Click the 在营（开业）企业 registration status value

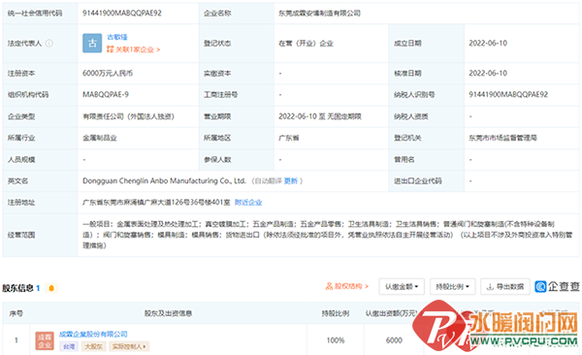coord(306,44)
